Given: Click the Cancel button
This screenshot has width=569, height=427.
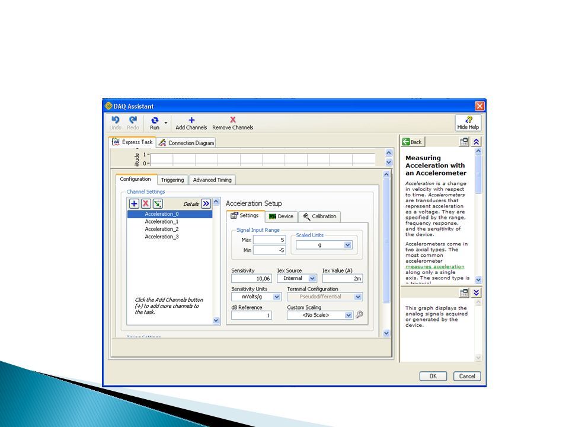Looking at the screenshot, I should pyautogui.click(x=467, y=376).
